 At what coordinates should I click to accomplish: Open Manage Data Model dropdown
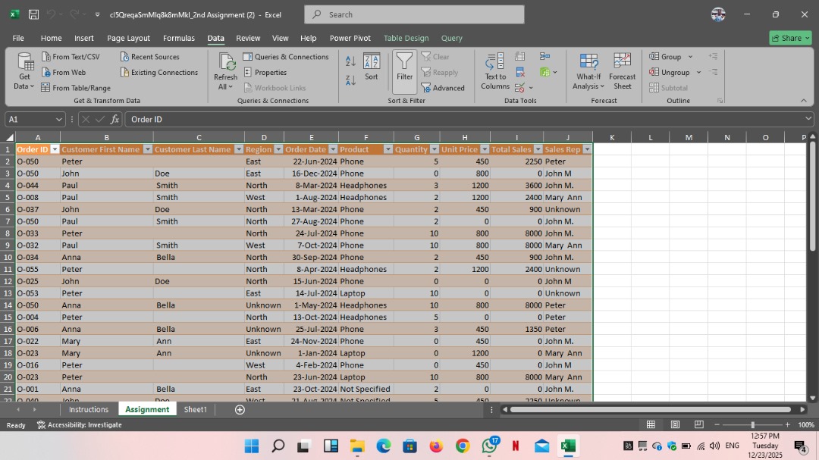(554, 72)
